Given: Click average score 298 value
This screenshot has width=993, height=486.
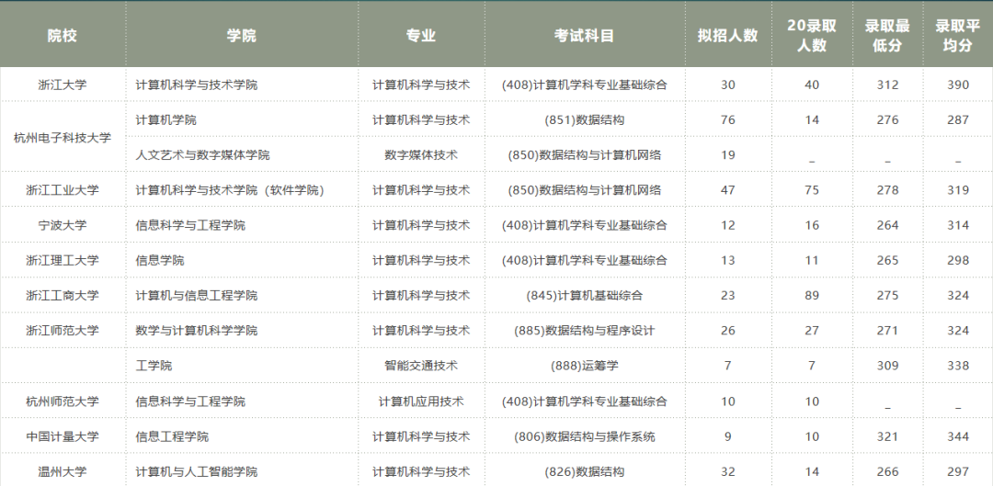Looking at the screenshot, I should [957, 260].
